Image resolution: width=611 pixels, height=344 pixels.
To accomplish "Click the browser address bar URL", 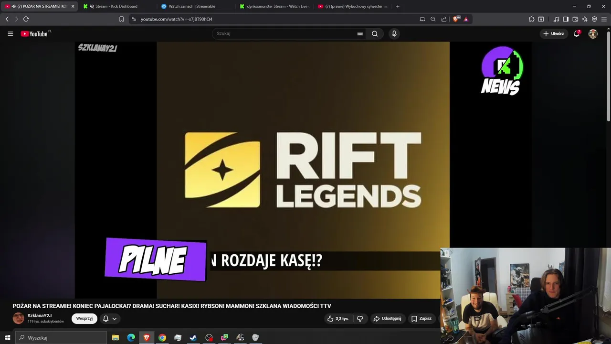I will 177,19.
